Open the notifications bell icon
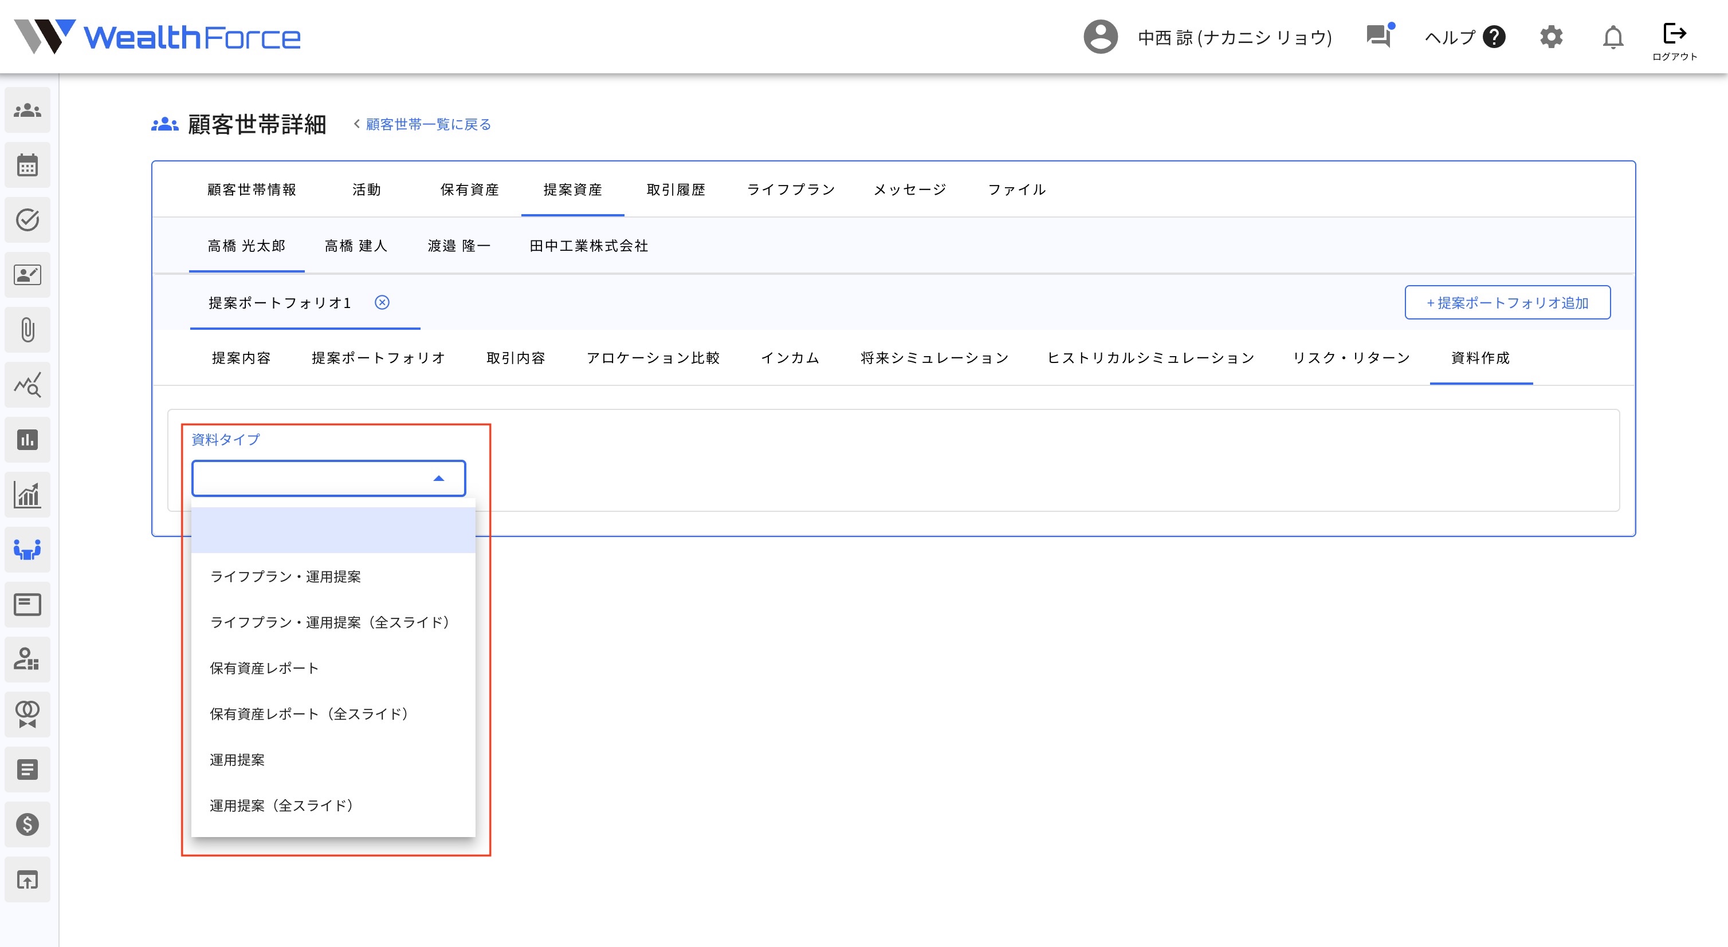This screenshot has height=947, width=1728. 1613,37
